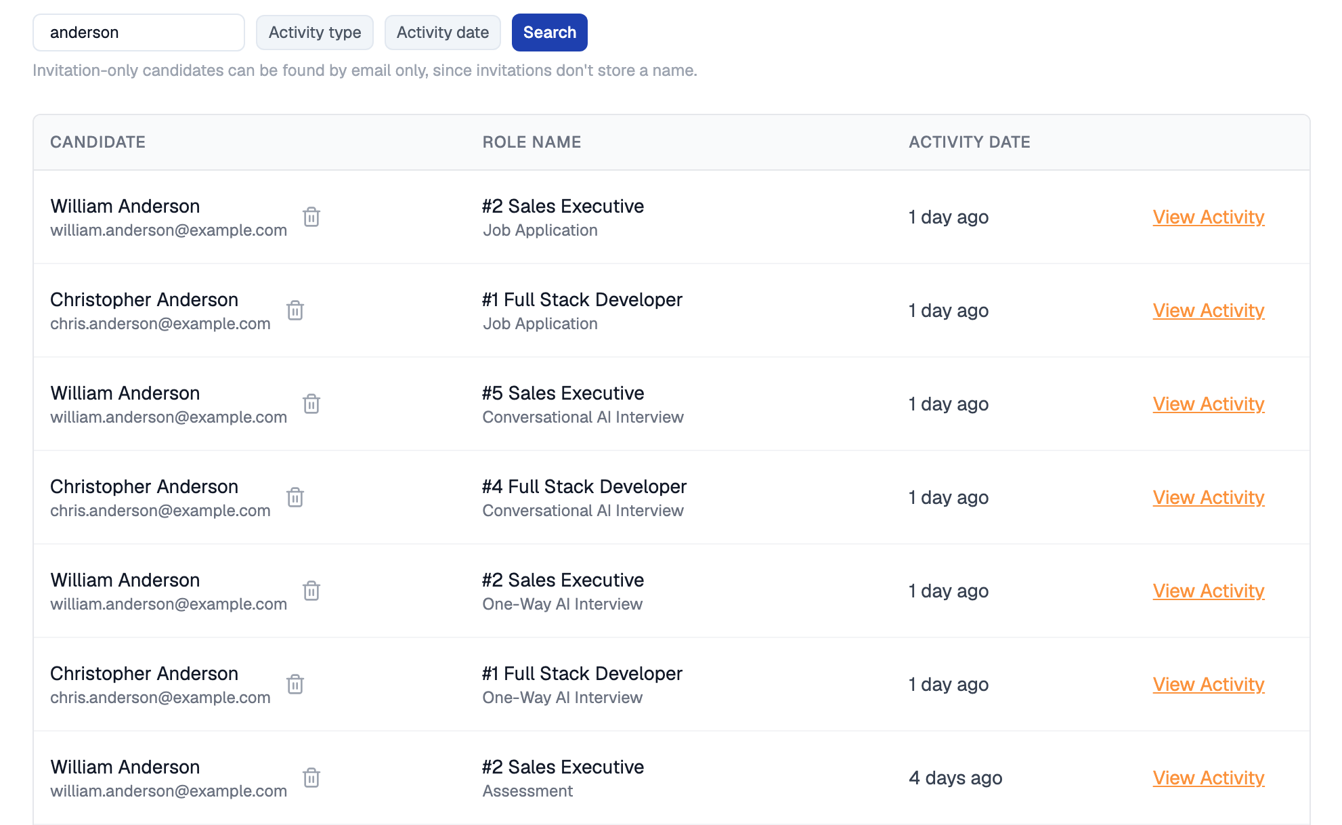
Task: Delete William Anderson's One-Way AI Interview entry
Action: point(311,591)
